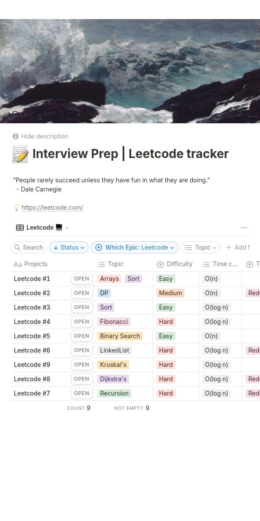Click OPEN button for Leetcode #4

click(81, 322)
